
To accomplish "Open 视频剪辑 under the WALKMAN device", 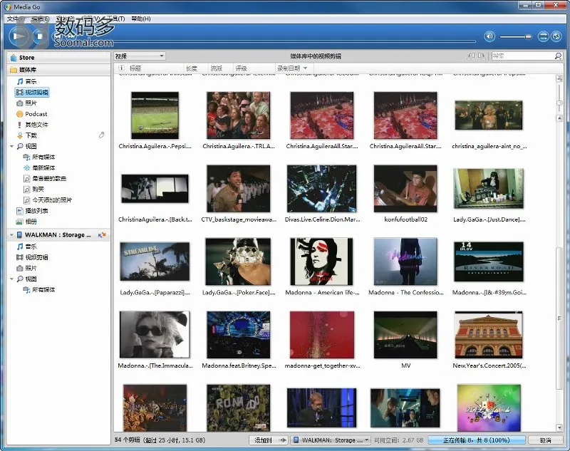I will [x=32, y=257].
